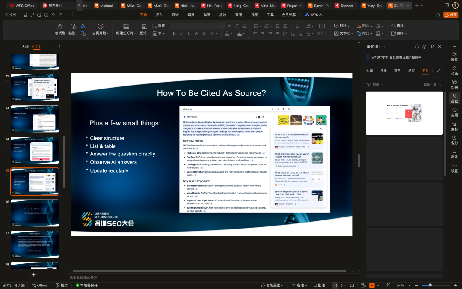Open the 选择 select dropdown
This screenshot has height=289, width=462.
[x=399, y=33]
